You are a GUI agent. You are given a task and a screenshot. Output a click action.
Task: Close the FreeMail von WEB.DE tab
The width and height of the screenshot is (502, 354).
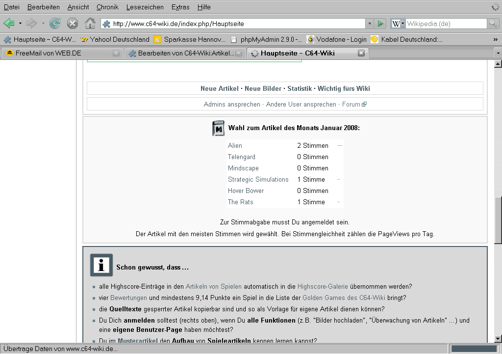(116, 53)
